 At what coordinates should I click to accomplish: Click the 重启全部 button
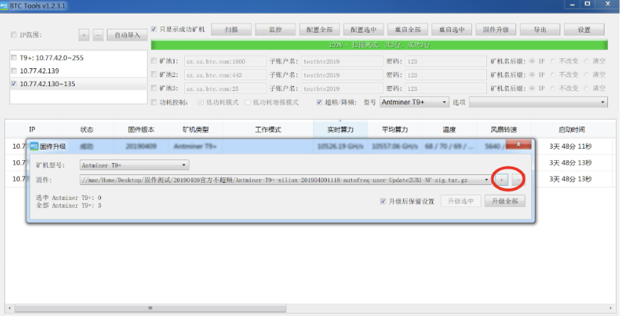coord(408,30)
